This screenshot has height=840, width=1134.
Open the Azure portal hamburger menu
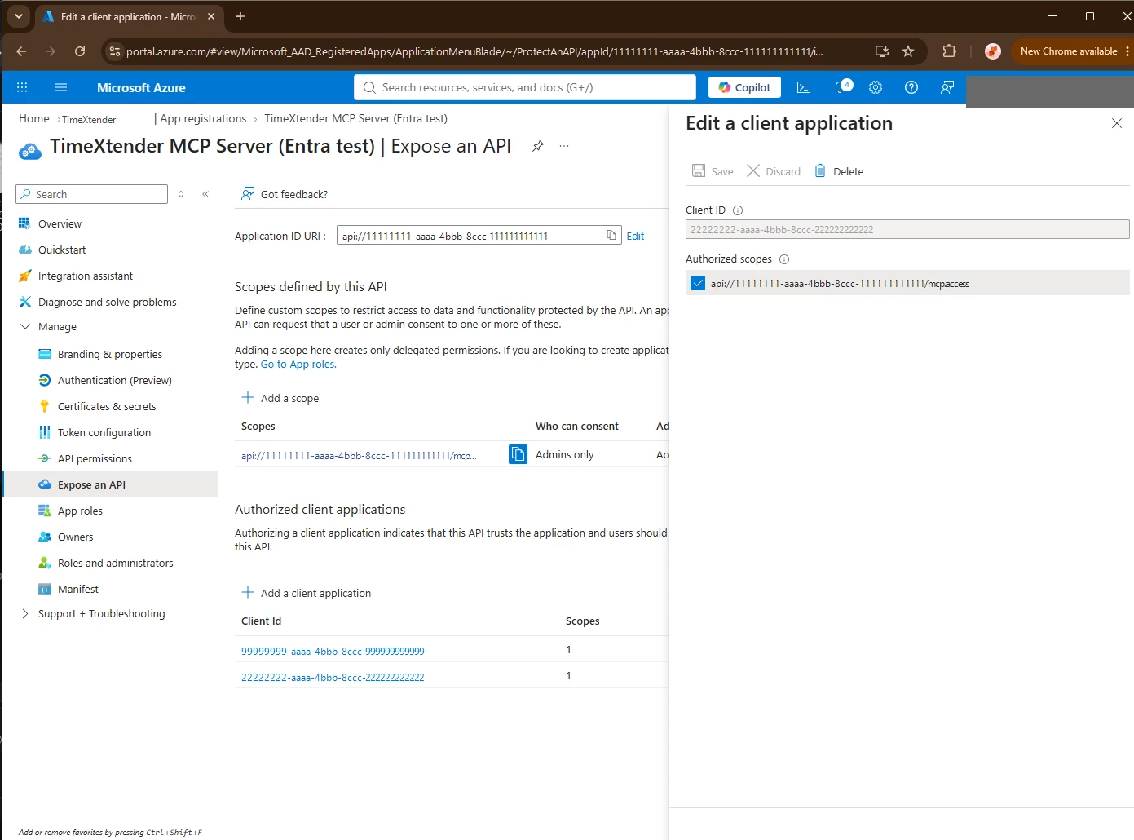[61, 87]
